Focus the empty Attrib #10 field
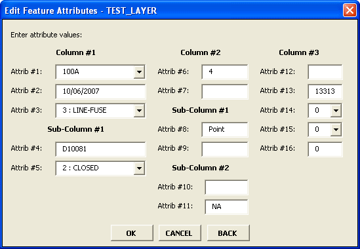The width and height of the screenshot is (360, 249). coord(226,187)
